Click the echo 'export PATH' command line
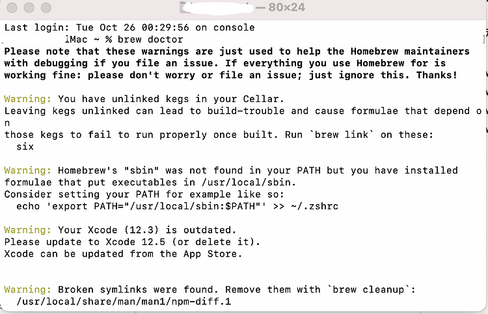The image size is (488, 314). pyautogui.click(x=177, y=206)
